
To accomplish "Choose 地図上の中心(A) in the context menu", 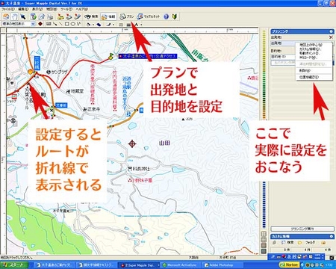I will (x=311, y=45).
